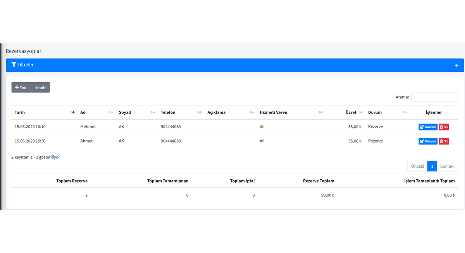Sort table by Tarih column arrows

click(72, 112)
